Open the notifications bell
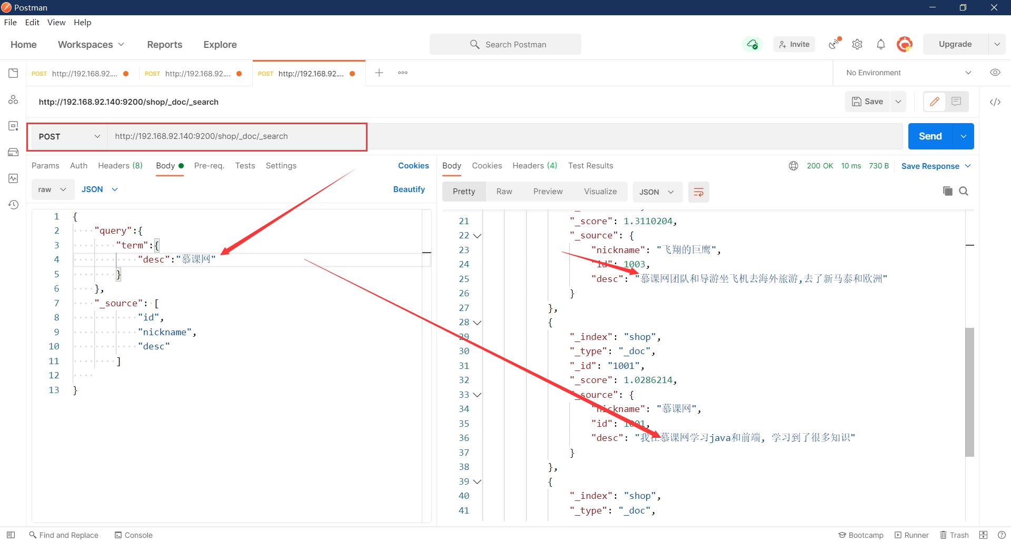This screenshot has width=1011, height=542. tap(881, 44)
